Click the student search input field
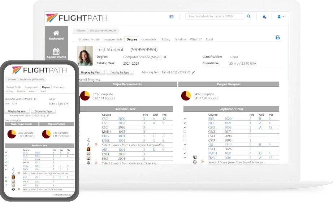 coord(215,16)
